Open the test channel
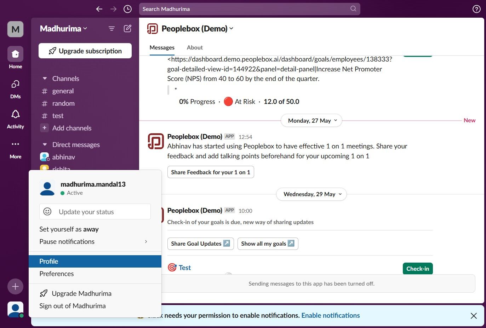Image resolution: width=486 pixels, height=328 pixels. tap(58, 116)
